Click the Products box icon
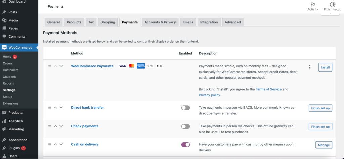The height and width of the screenshot is (159, 344). pyautogui.click(x=4, y=112)
